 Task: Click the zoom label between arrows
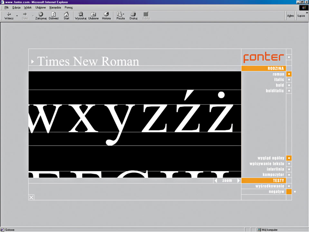(227, 180)
